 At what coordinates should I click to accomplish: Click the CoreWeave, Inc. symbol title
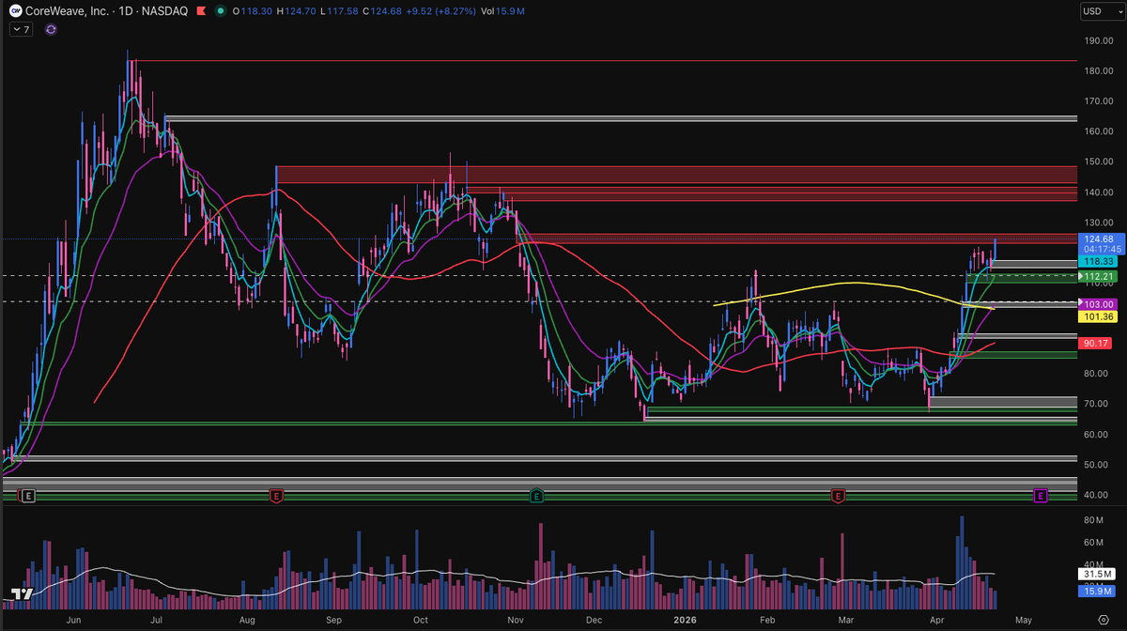(x=68, y=11)
